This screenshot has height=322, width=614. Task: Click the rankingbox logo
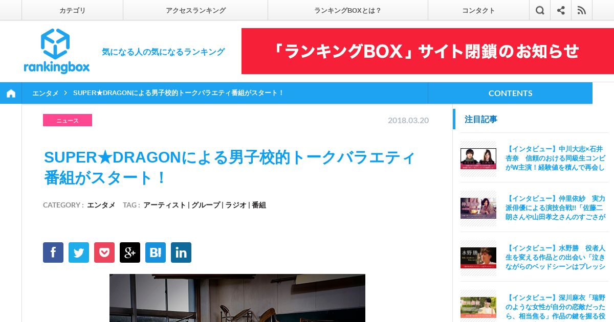[x=56, y=51]
